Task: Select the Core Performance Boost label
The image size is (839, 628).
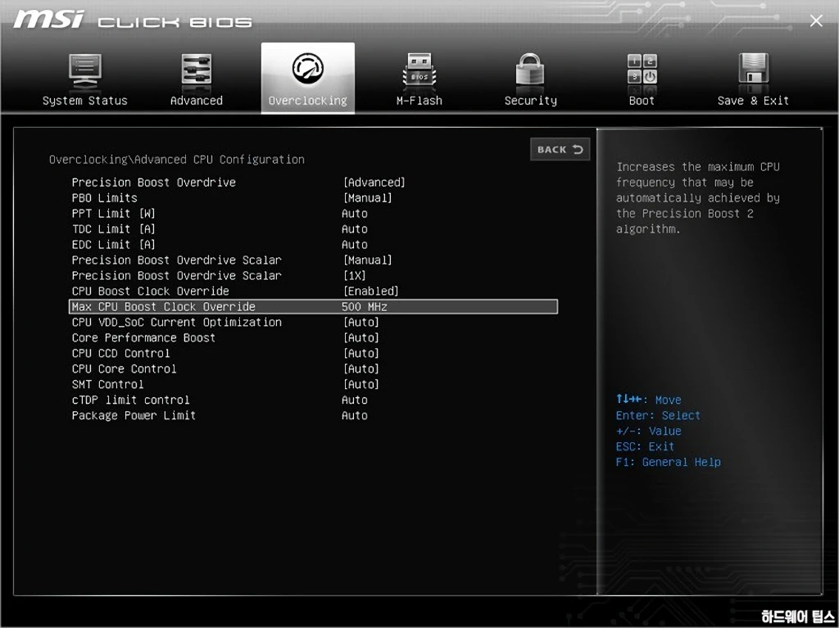Action: [143, 337]
